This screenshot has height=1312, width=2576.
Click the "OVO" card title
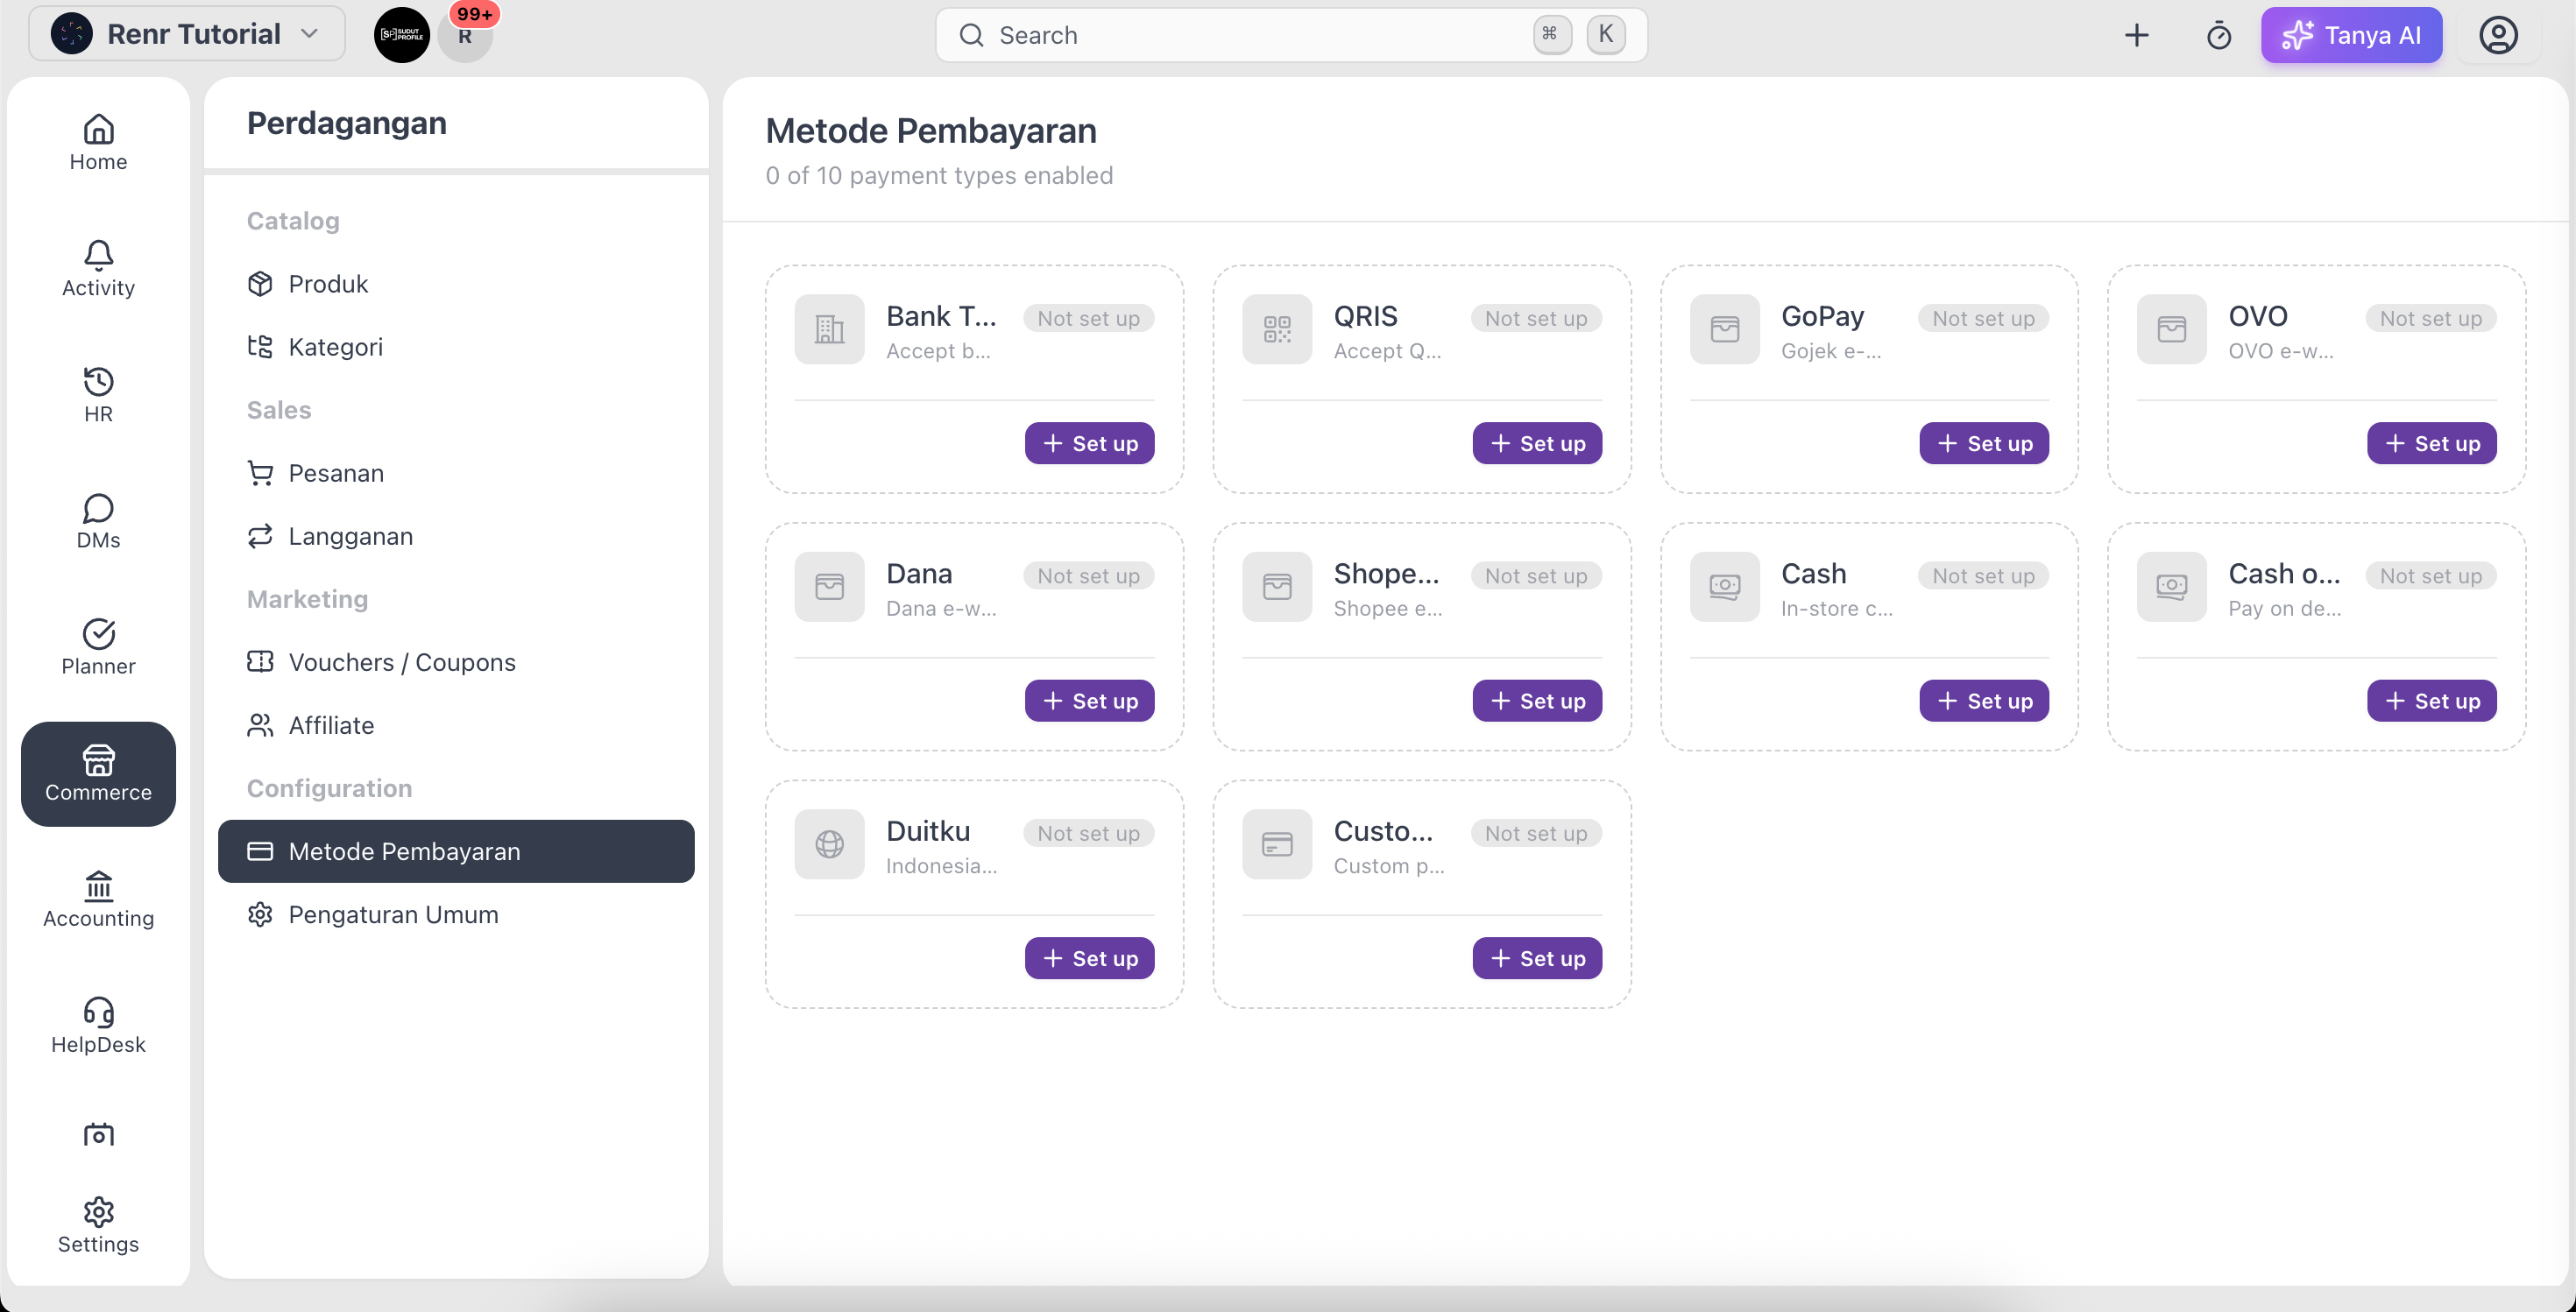point(2257,316)
